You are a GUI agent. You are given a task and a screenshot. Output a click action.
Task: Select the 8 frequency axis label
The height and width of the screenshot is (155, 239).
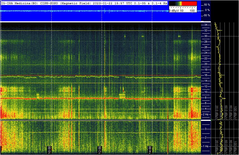point(205,98)
